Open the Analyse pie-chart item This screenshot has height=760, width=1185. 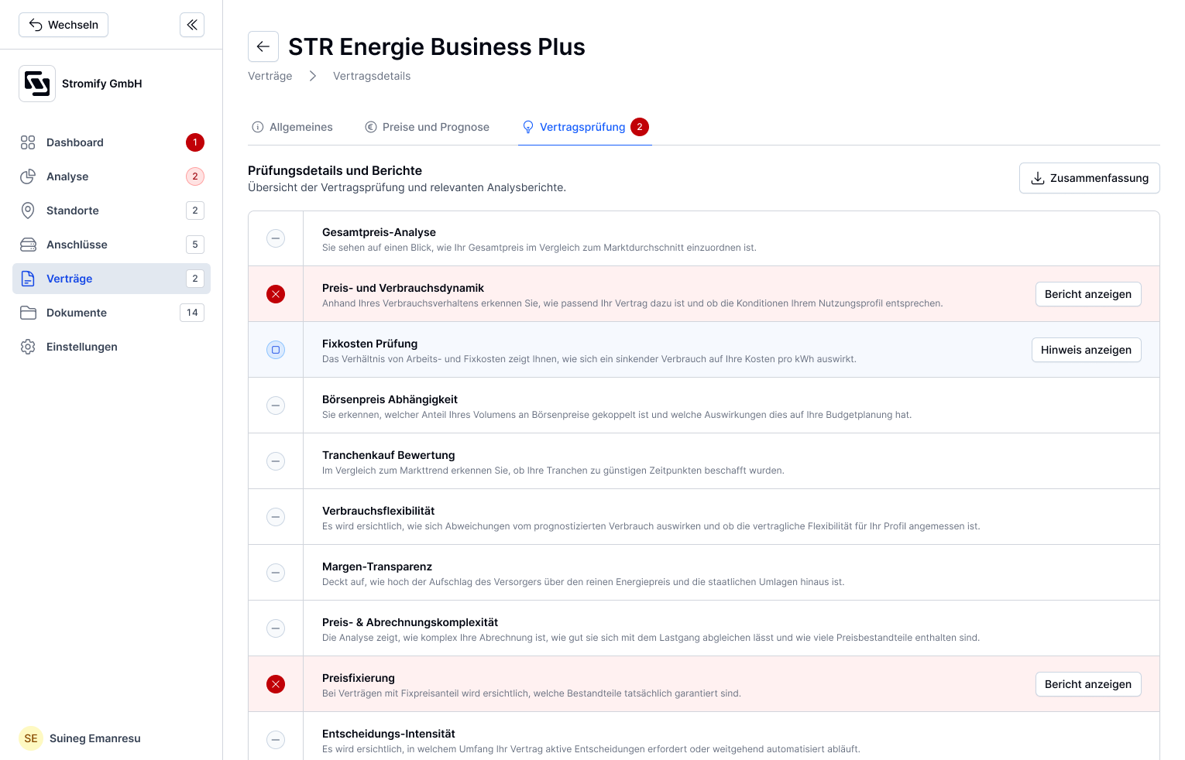112,176
